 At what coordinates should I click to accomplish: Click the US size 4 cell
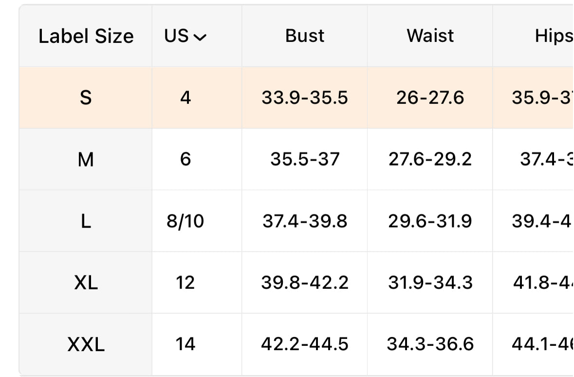pyautogui.click(x=185, y=97)
